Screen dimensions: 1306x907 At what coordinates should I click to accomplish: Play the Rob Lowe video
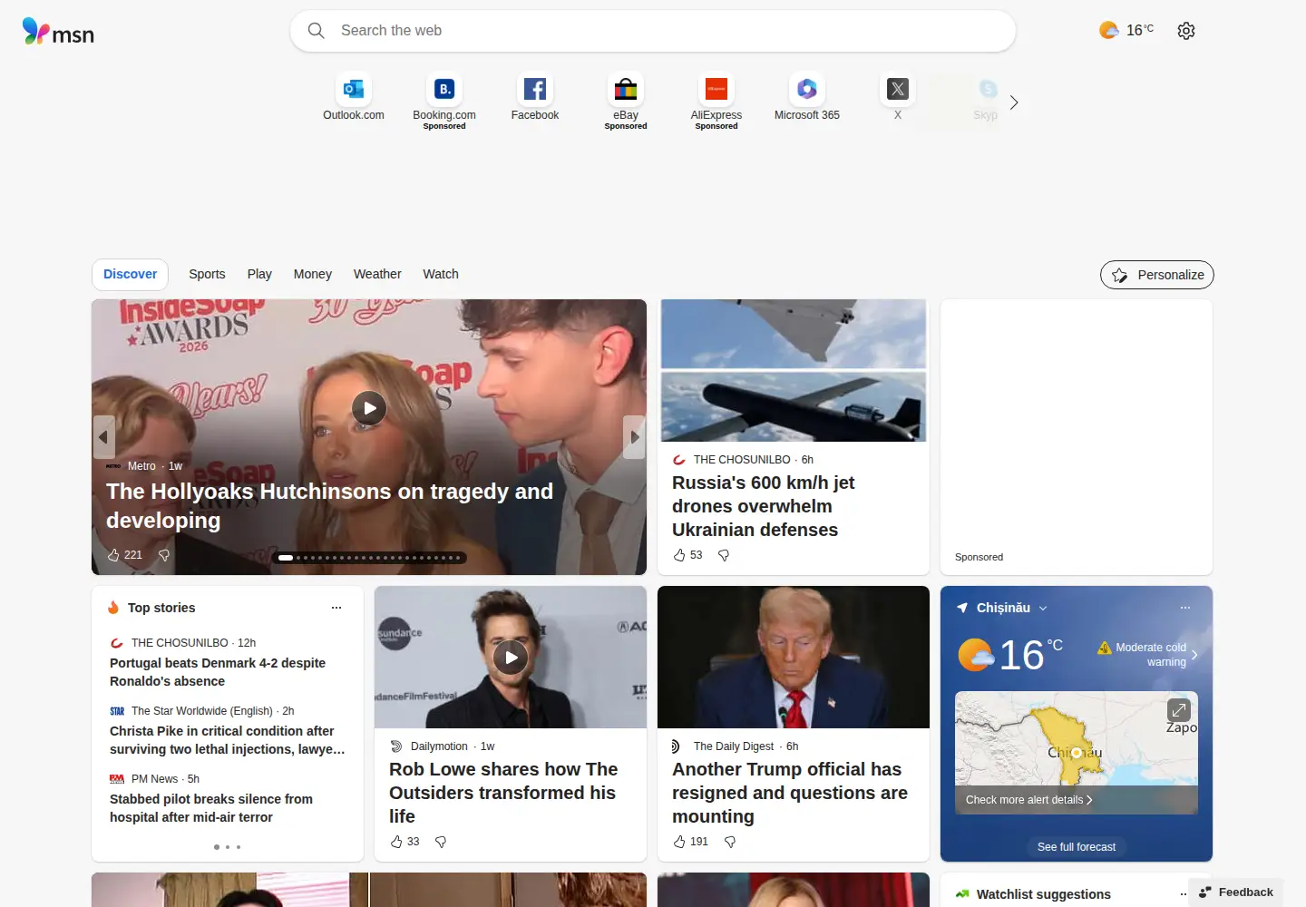tap(511, 658)
